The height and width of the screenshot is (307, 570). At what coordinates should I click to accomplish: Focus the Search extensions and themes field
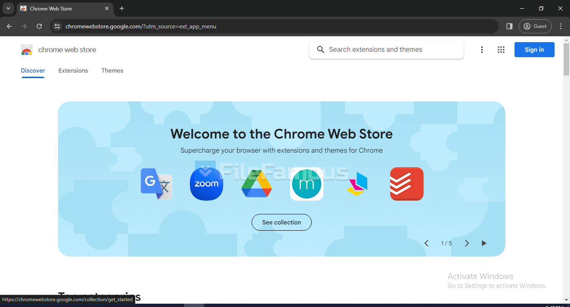pos(386,50)
